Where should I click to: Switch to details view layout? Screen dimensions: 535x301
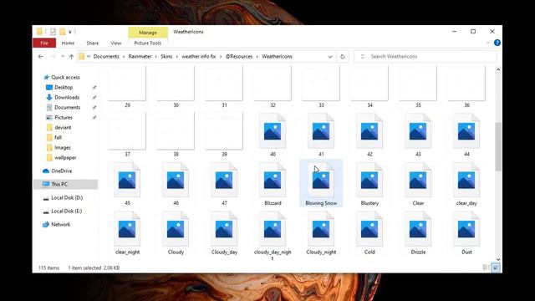tap(487, 268)
